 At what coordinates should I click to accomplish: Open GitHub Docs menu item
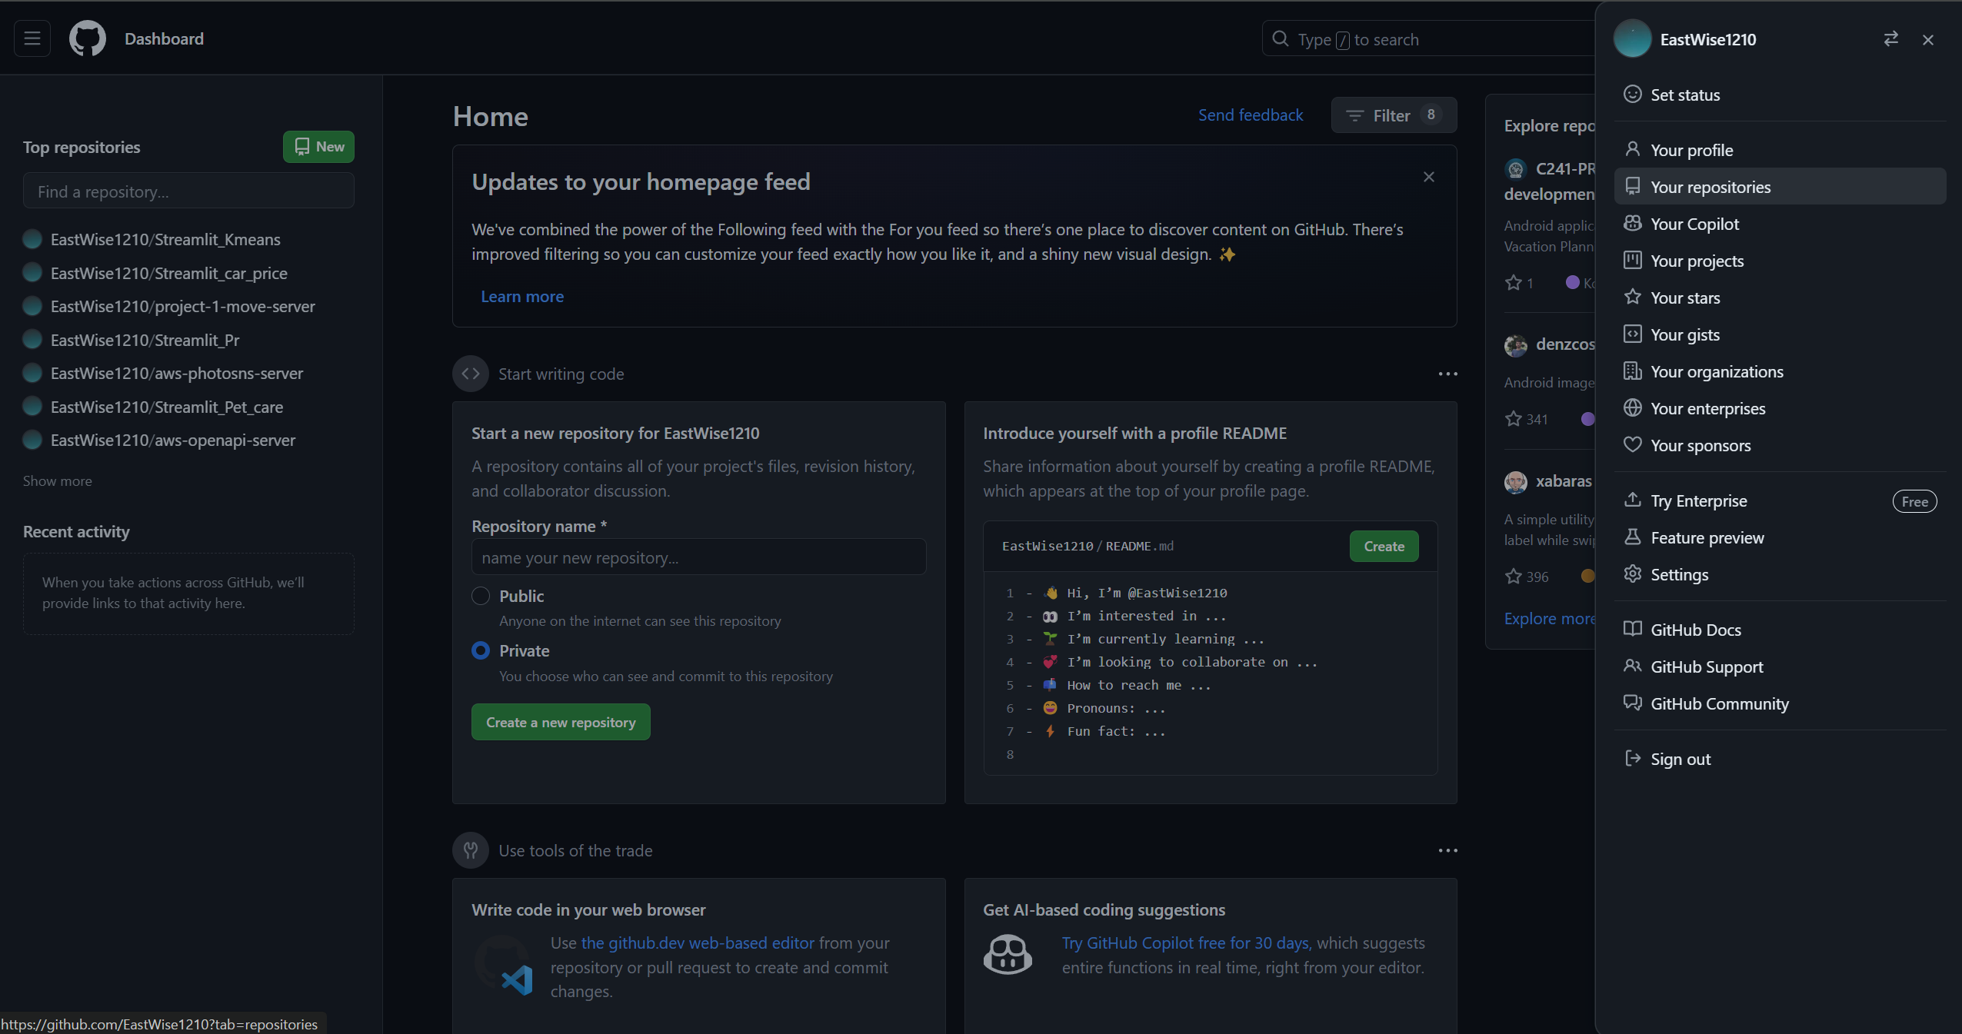point(1780,630)
